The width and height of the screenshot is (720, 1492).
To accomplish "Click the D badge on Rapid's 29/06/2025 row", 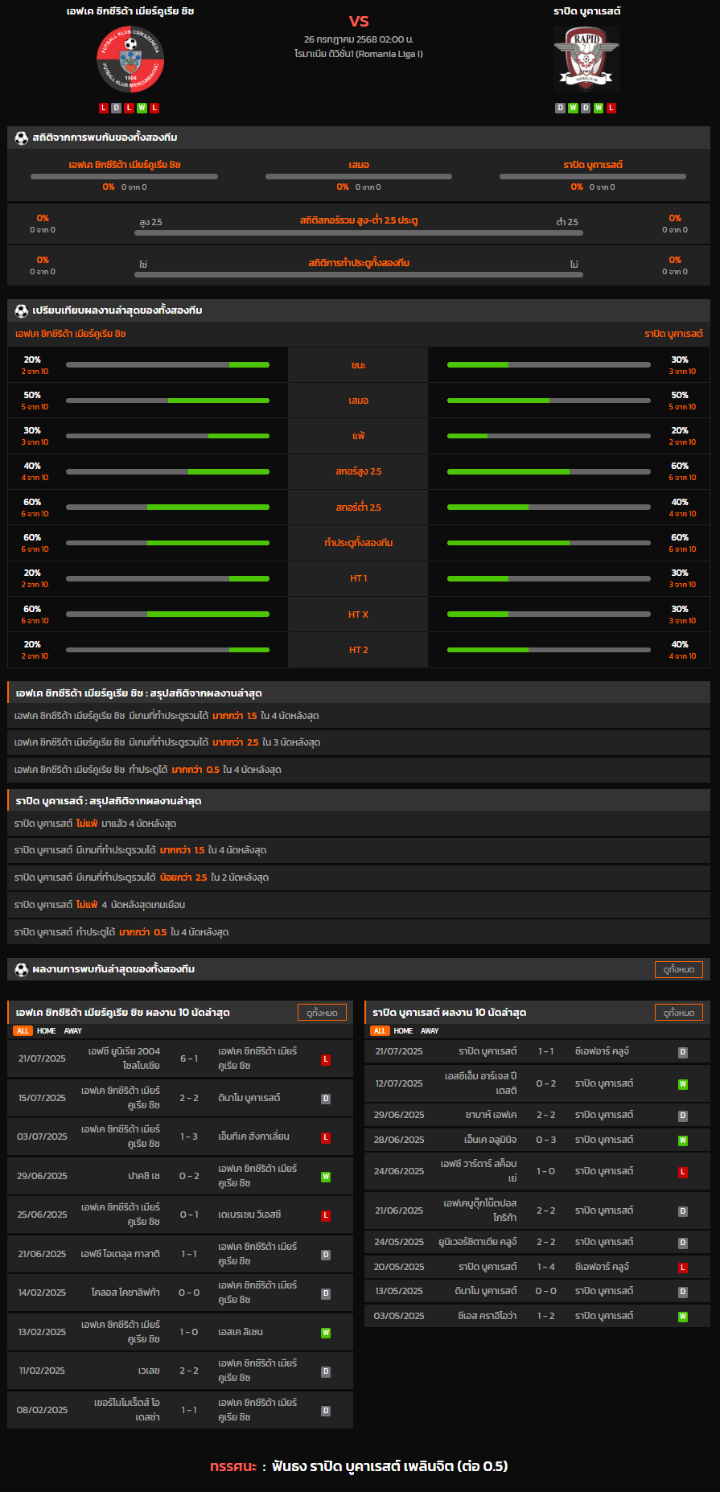I will [x=683, y=1116].
